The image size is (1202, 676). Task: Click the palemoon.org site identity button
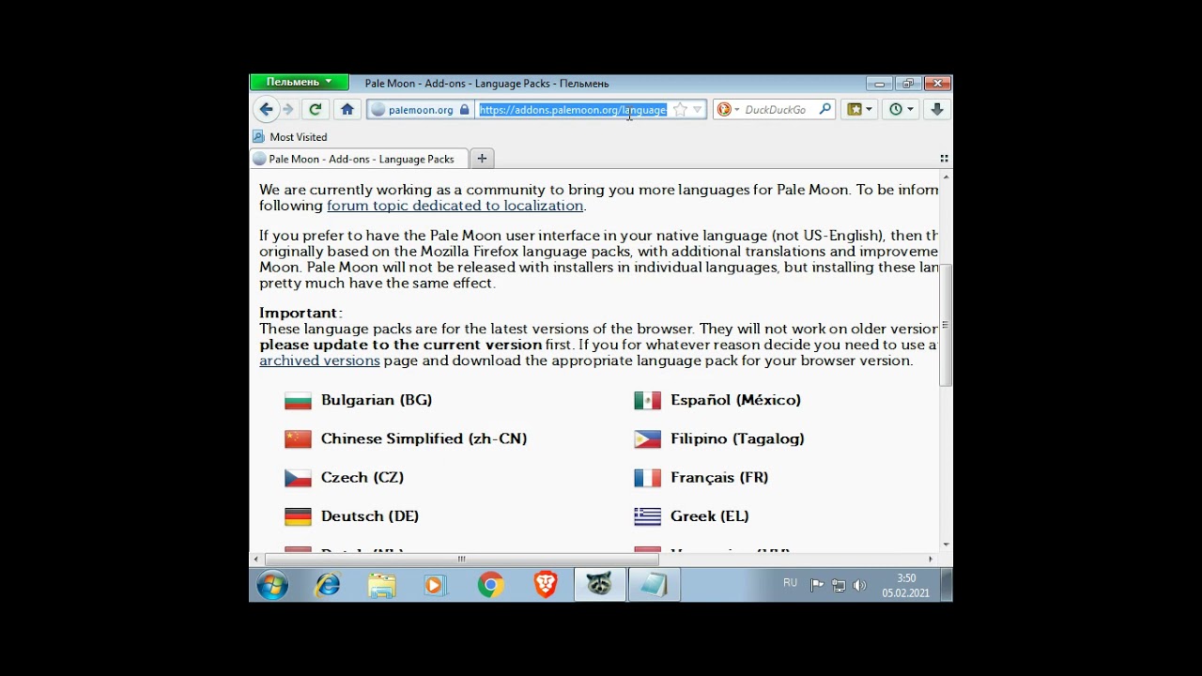coord(420,110)
